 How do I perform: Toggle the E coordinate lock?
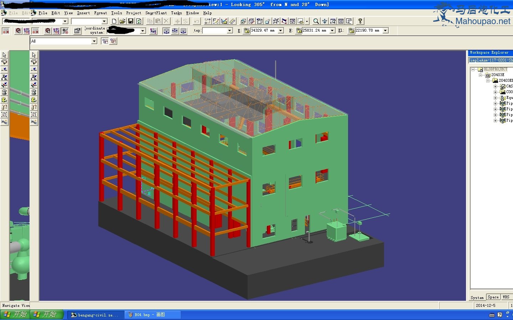247,31
